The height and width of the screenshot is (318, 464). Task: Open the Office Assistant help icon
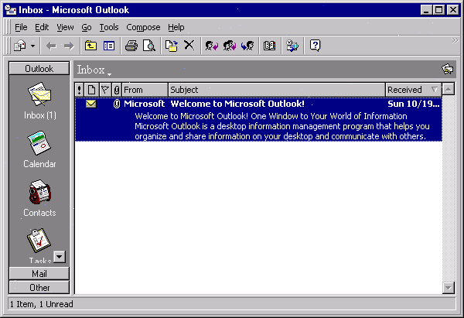pos(315,46)
